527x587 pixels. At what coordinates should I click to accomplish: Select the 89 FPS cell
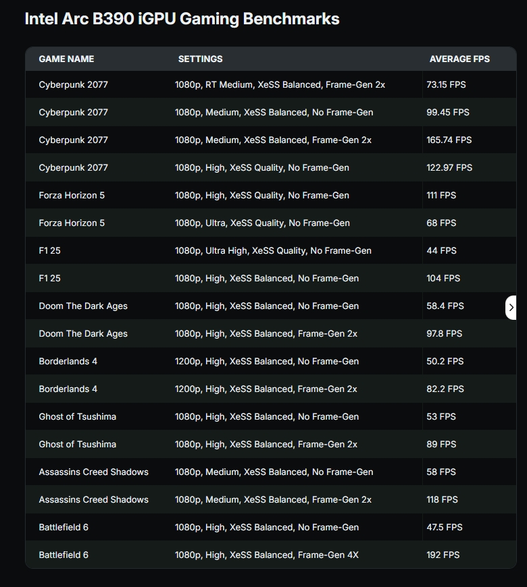(x=441, y=445)
